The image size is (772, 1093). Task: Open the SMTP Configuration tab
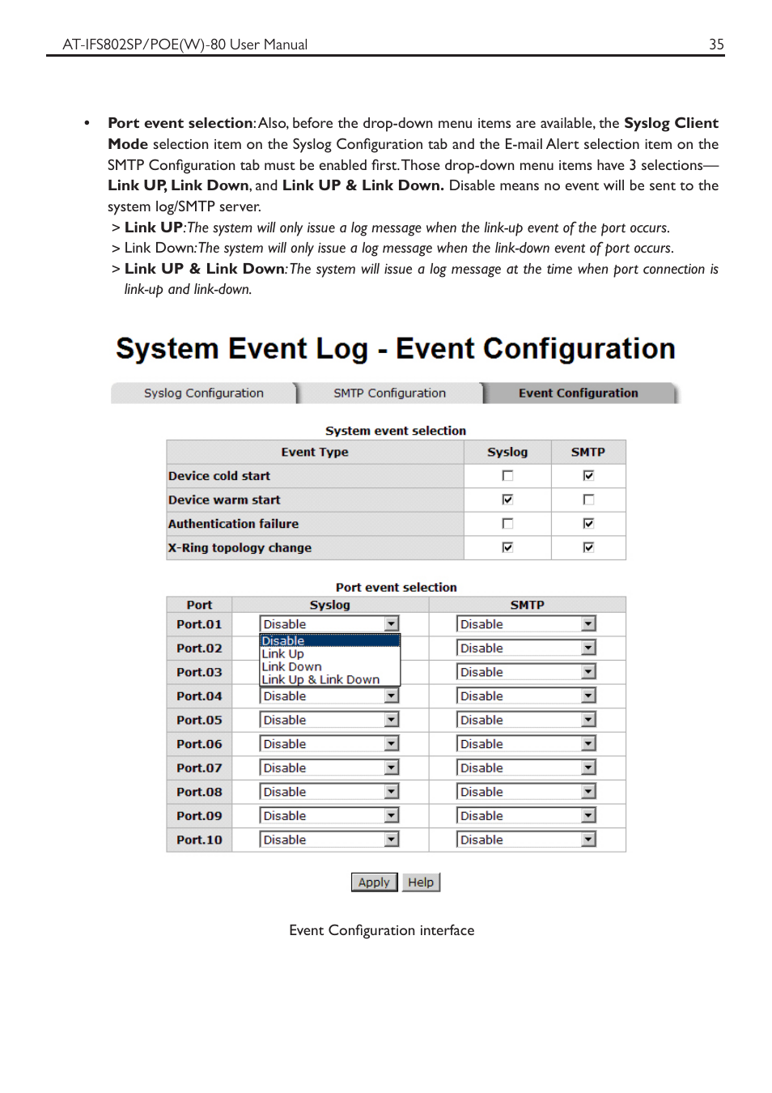[x=389, y=393]
